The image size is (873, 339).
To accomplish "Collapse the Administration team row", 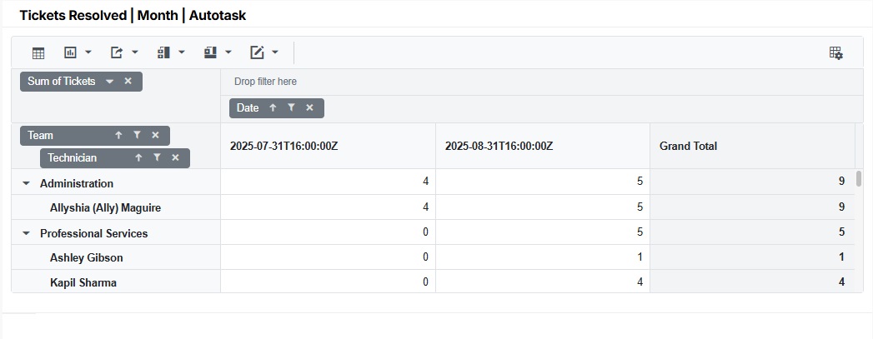I will click(26, 183).
